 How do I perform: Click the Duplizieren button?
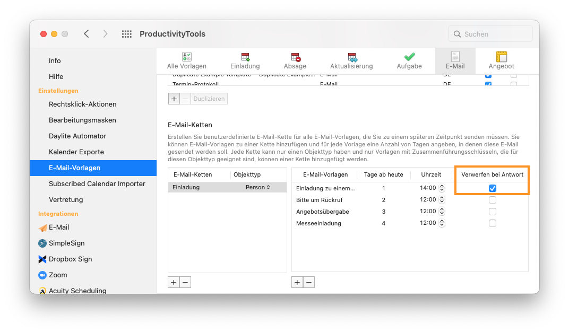209,99
